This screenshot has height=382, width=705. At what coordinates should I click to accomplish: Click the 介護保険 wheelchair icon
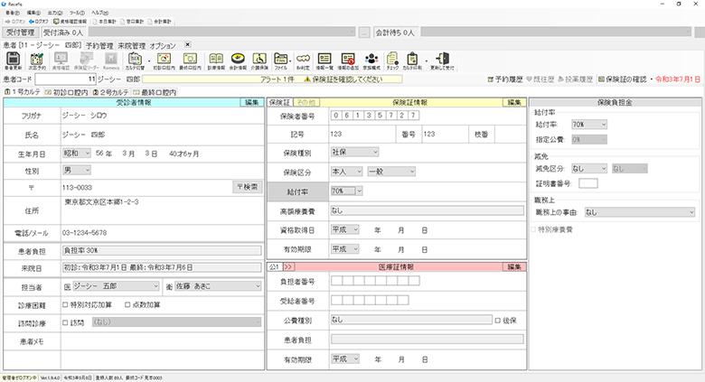(259, 59)
